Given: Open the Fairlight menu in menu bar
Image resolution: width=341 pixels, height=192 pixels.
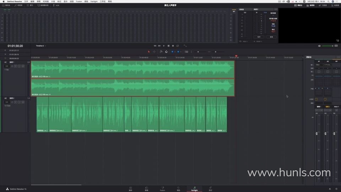Looking at the screenshot, I should coord(94,1).
